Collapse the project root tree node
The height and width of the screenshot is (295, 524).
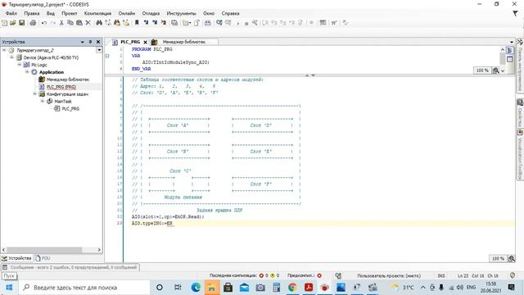(x=4, y=50)
